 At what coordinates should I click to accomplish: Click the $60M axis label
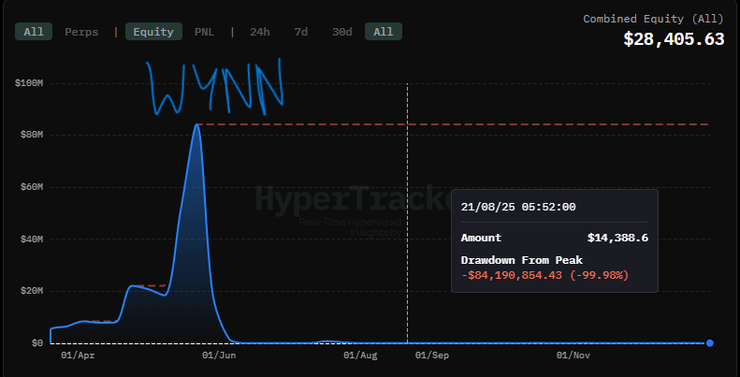pyautogui.click(x=31, y=187)
